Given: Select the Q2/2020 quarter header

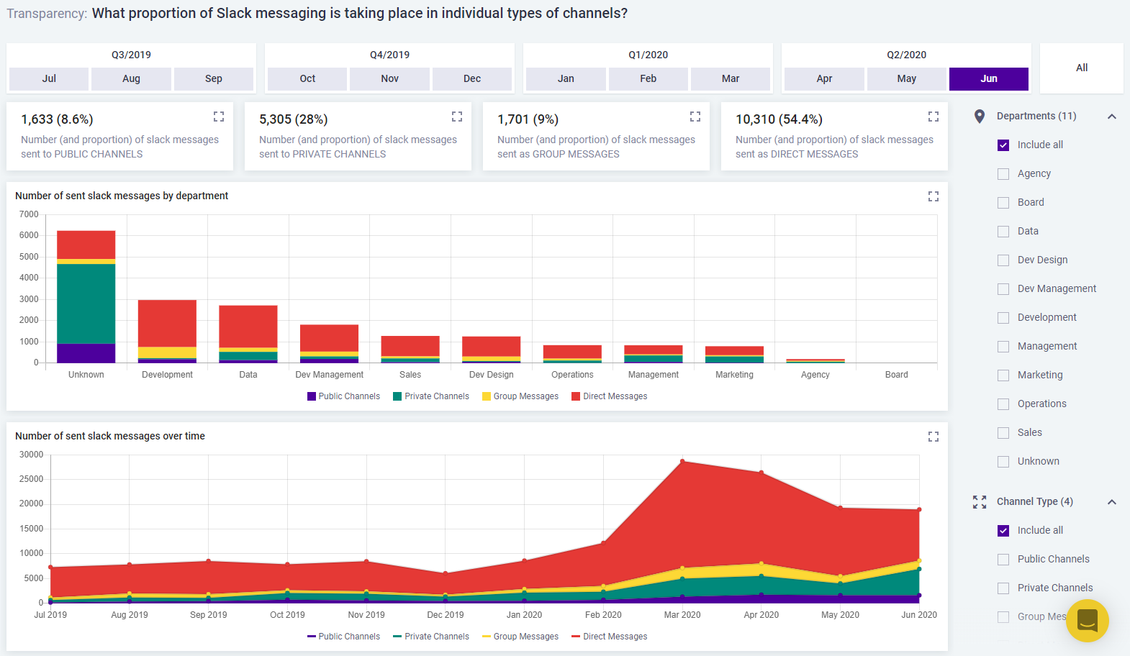Looking at the screenshot, I should click(906, 55).
